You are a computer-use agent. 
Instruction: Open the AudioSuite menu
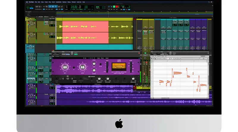(x=59, y=2)
